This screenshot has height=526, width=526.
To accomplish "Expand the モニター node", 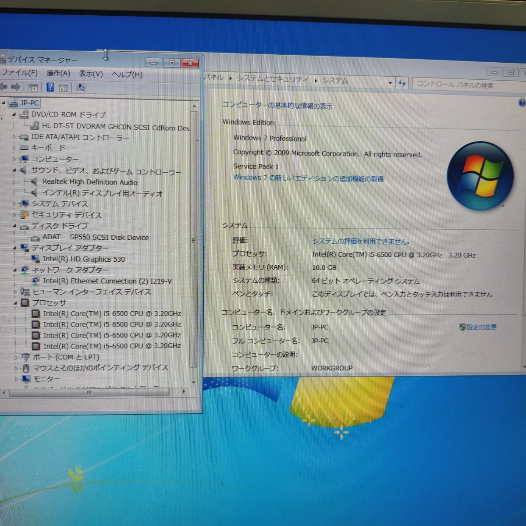I will coord(16,379).
